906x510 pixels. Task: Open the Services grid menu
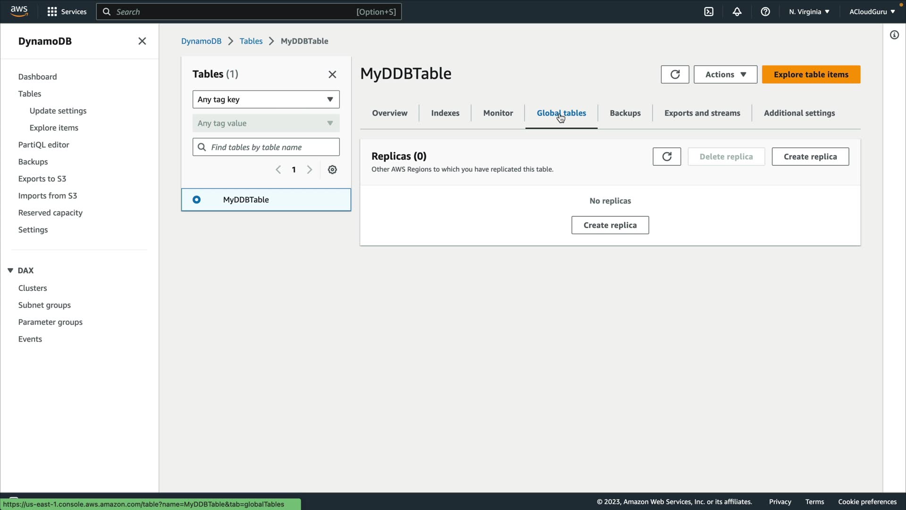point(67,12)
